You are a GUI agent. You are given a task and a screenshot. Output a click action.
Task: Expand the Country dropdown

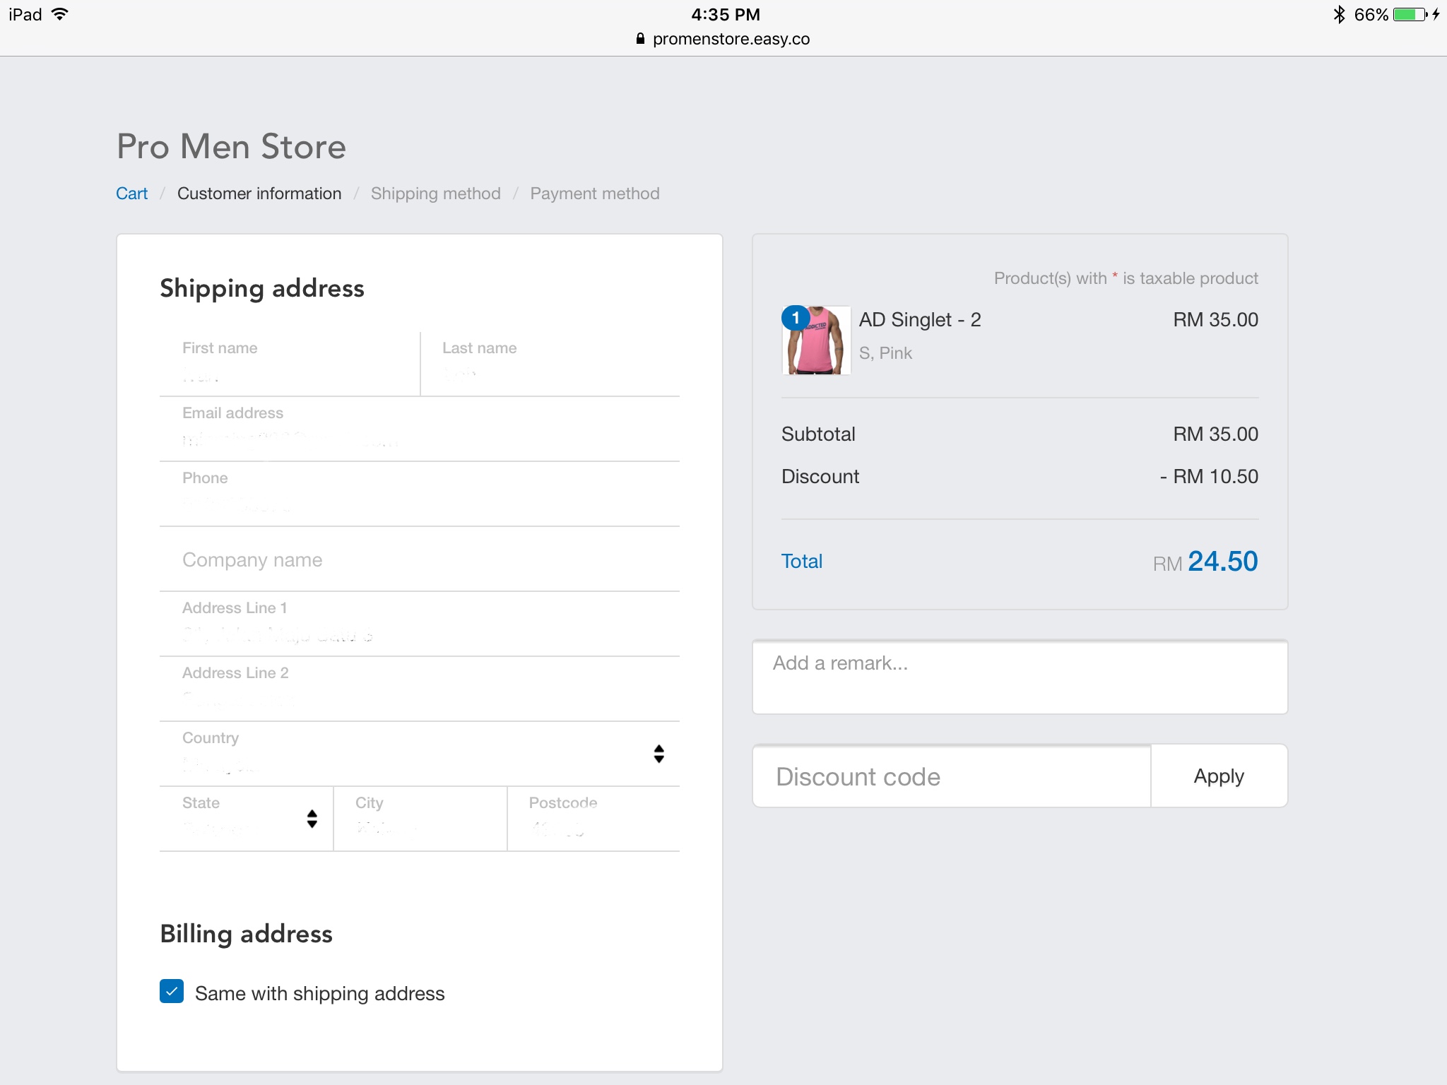click(658, 754)
